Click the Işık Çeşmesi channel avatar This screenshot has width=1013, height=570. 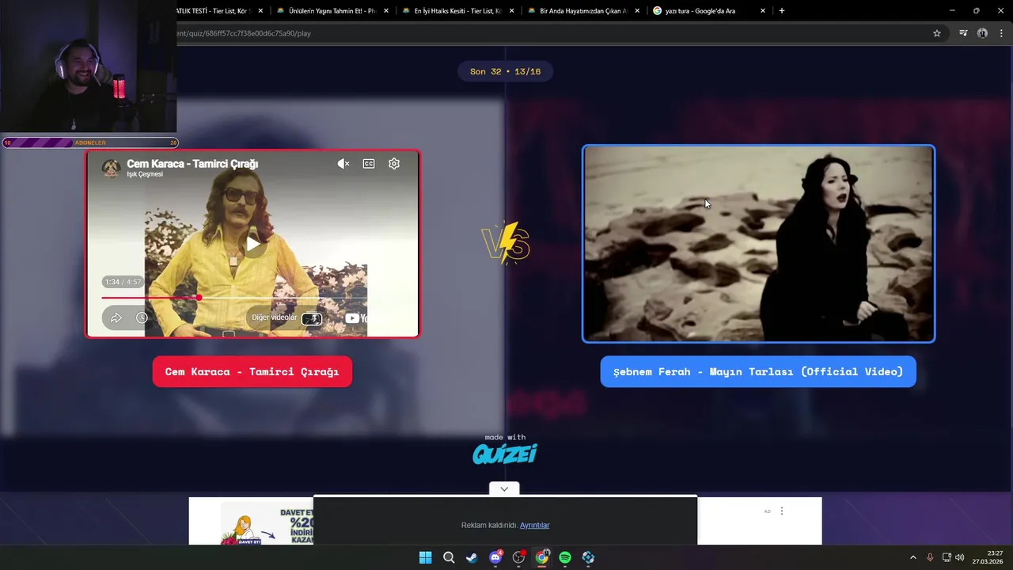112,168
